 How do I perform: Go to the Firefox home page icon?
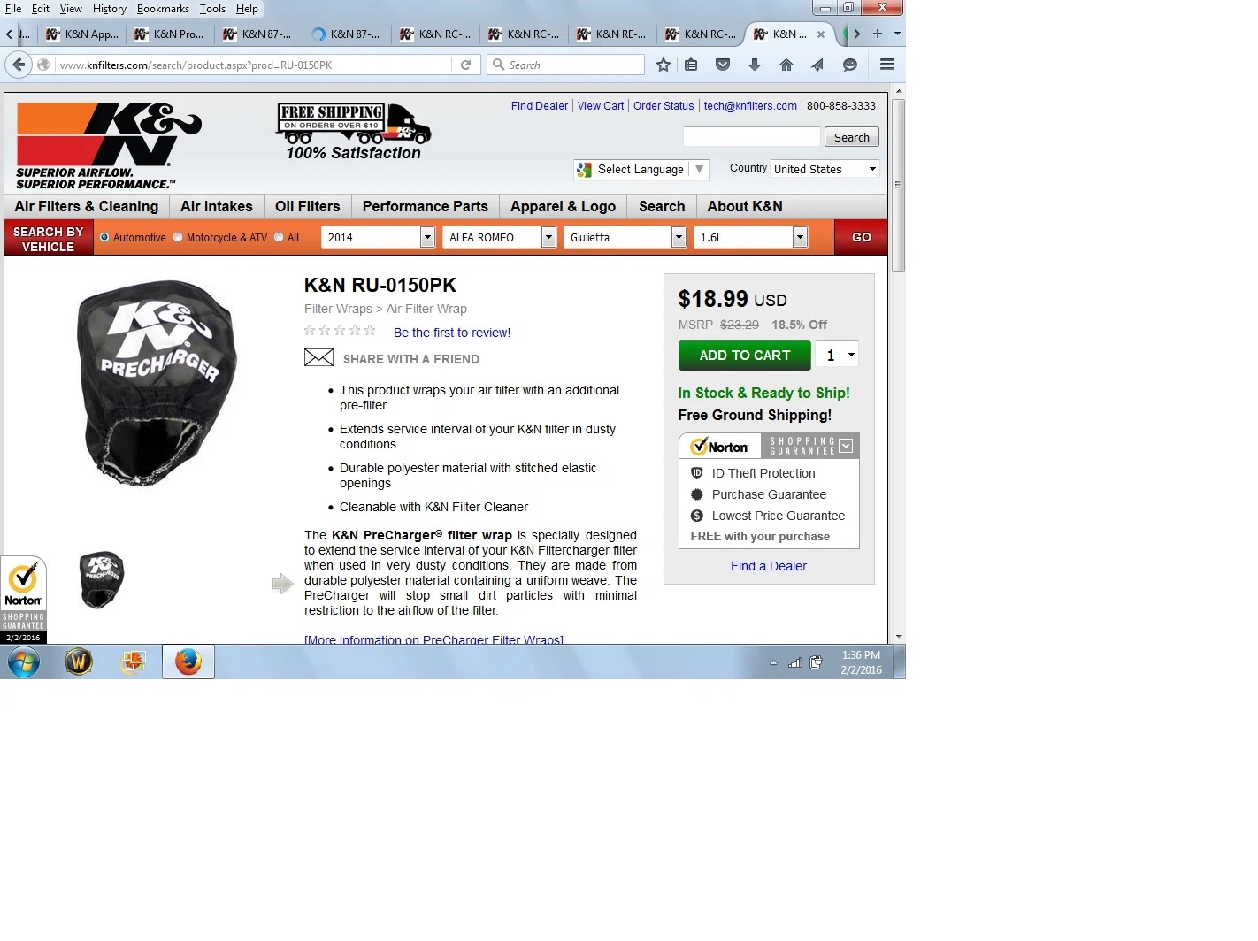(x=786, y=65)
